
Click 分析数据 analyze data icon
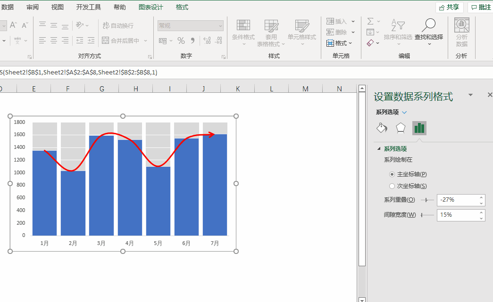coord(461,33)
